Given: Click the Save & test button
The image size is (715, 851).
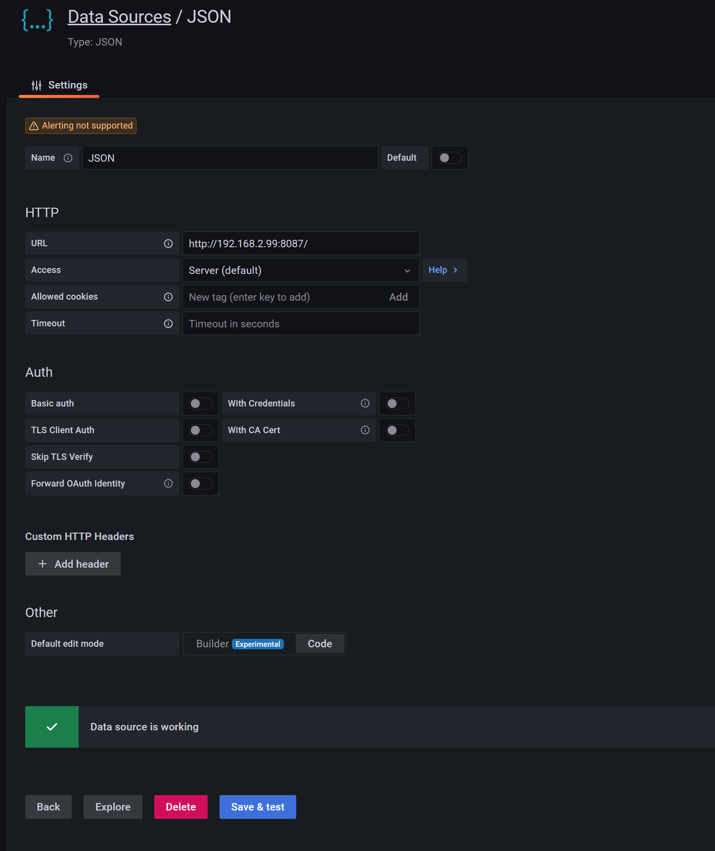Looking at the screenshot, I should [x=258, y=807].
